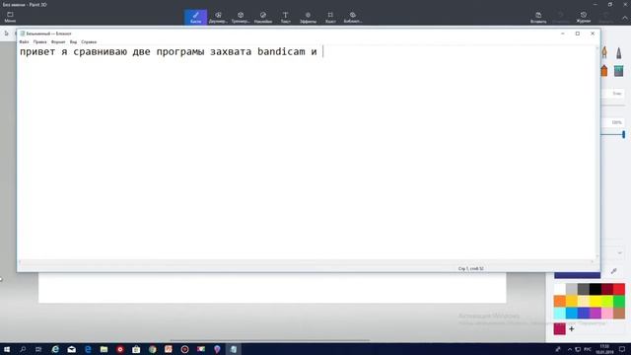Pick the white color swatch
Image resolution: width=631 pixels, height=355 pixels.
click(560, 289)
